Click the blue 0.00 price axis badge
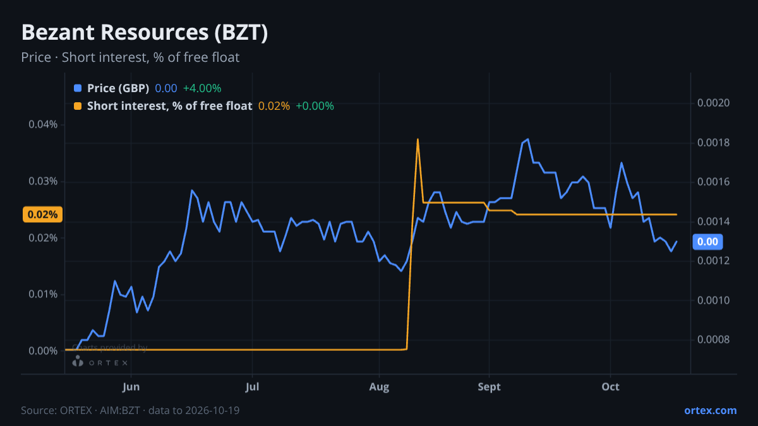This screenshot has width=758, height=426. 707,241
